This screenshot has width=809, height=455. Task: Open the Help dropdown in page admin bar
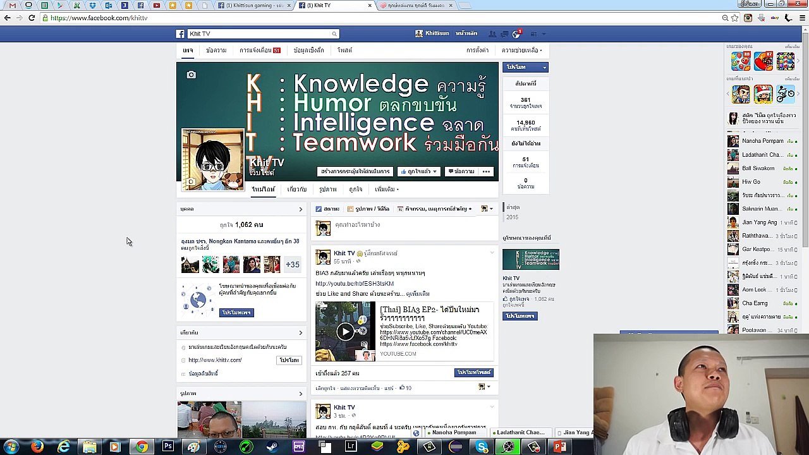tap(521, 50)
